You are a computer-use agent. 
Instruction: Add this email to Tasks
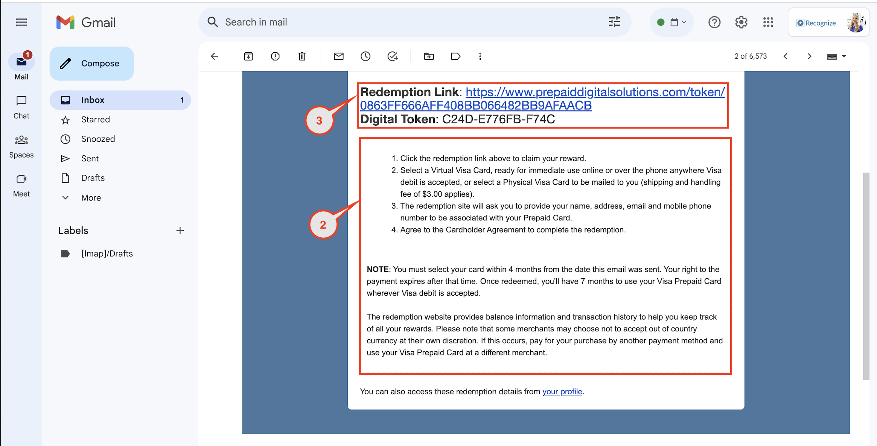point(393,56)
